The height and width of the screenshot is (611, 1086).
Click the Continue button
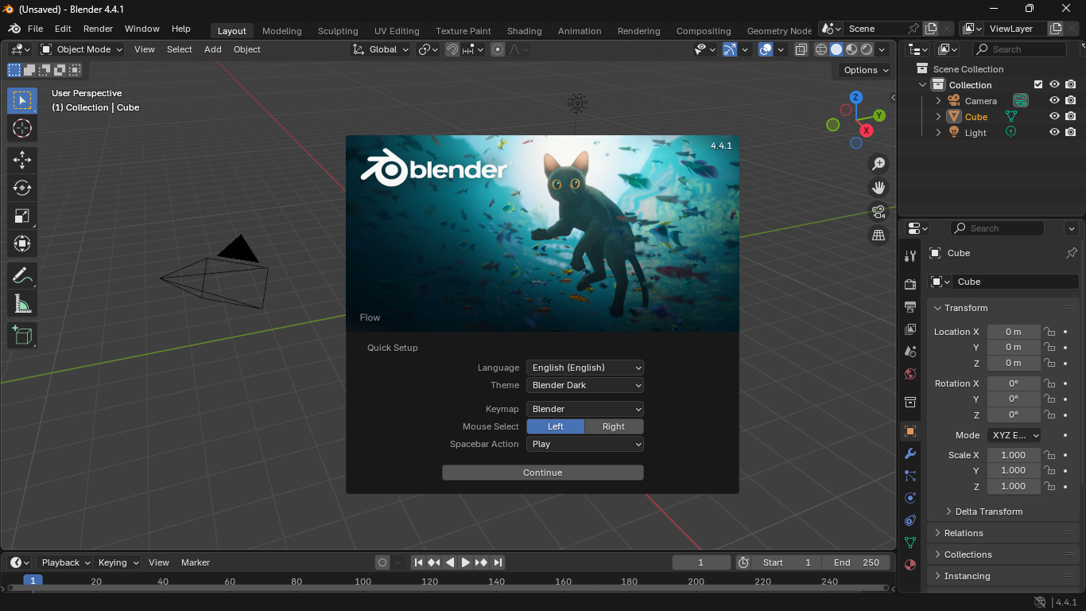(542, 473)
